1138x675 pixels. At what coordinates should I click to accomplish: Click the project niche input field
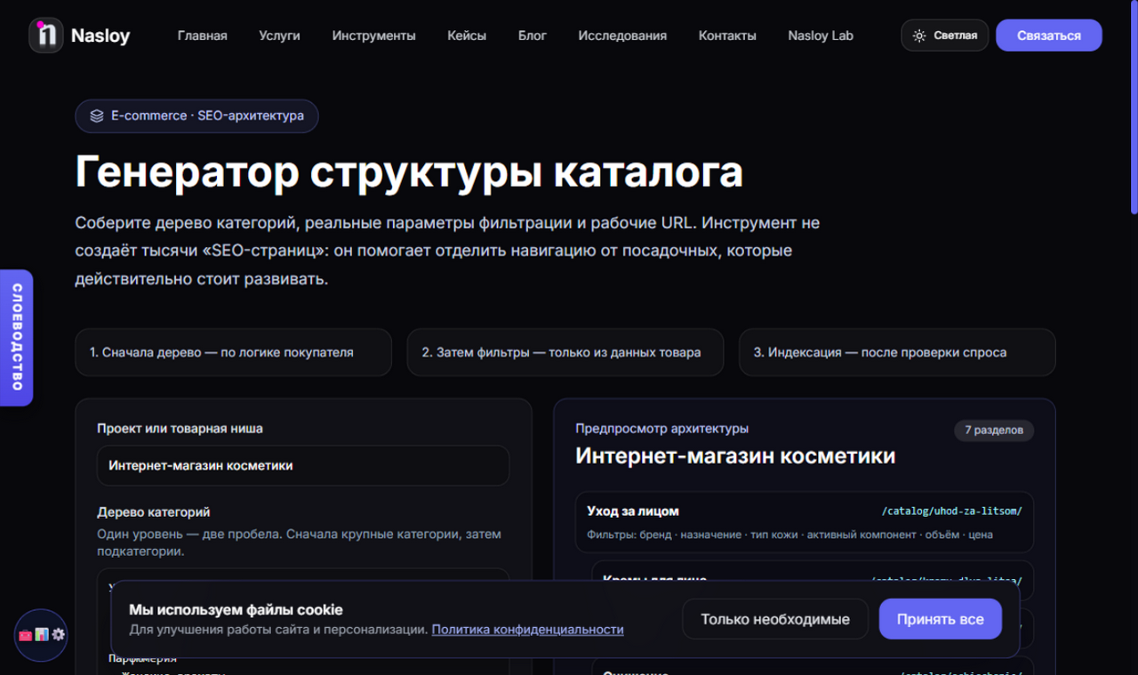[x=303, y=465]
